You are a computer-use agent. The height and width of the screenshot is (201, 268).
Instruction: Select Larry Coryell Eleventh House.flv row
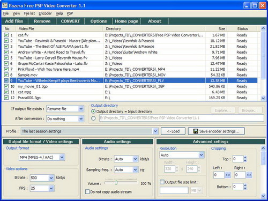coord(130,58)
